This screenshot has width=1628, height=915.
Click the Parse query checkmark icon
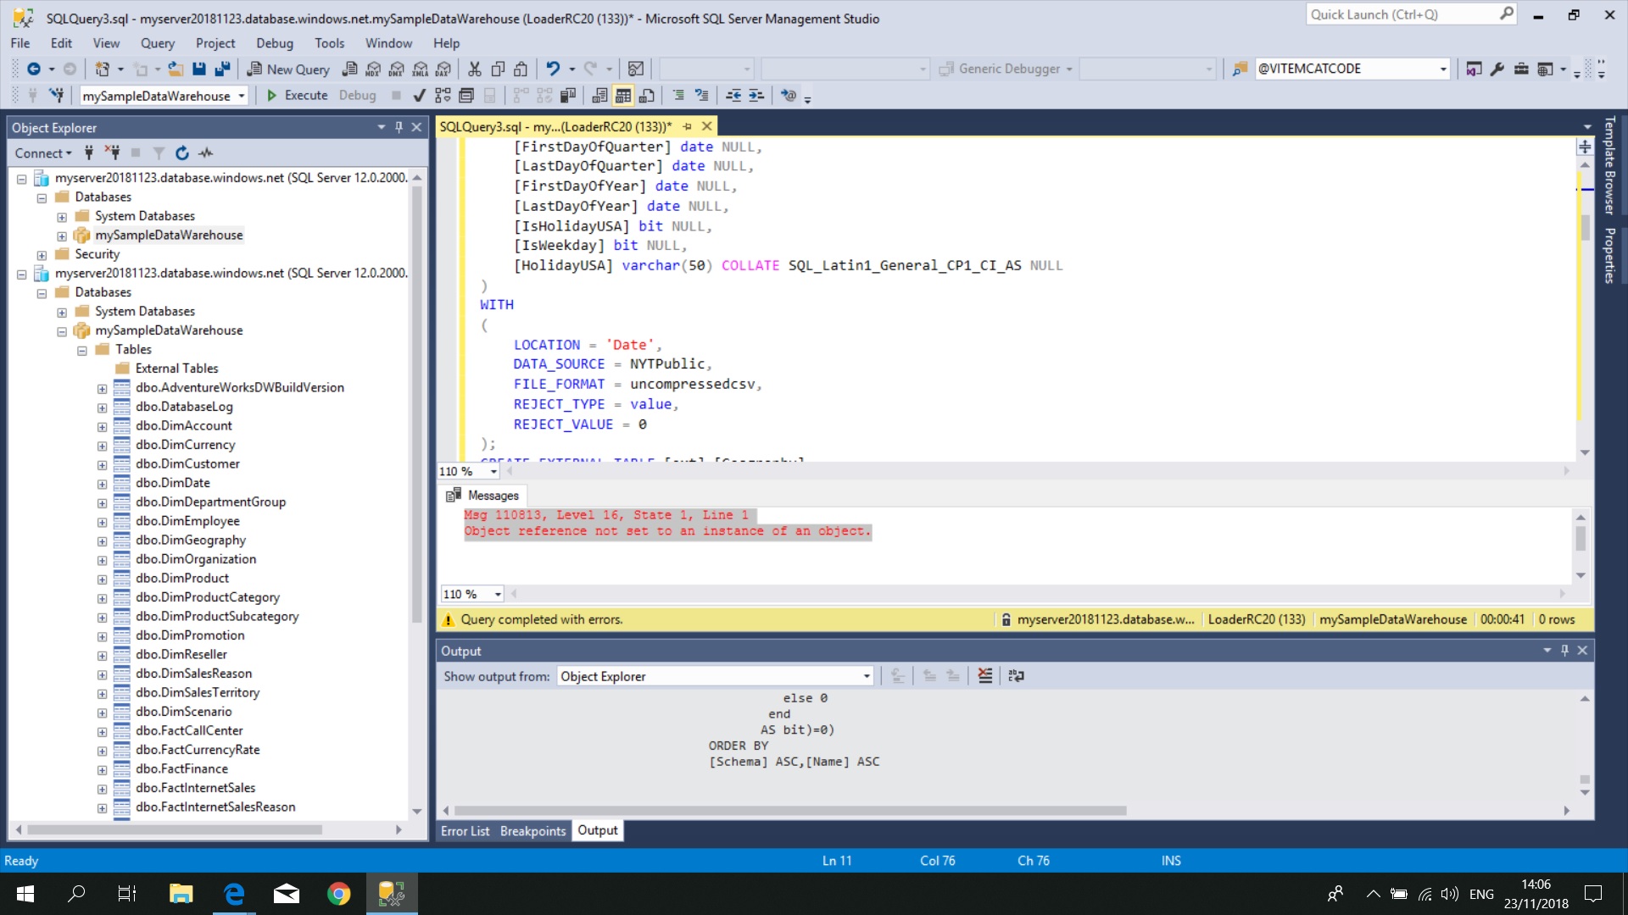pos(418,96)
